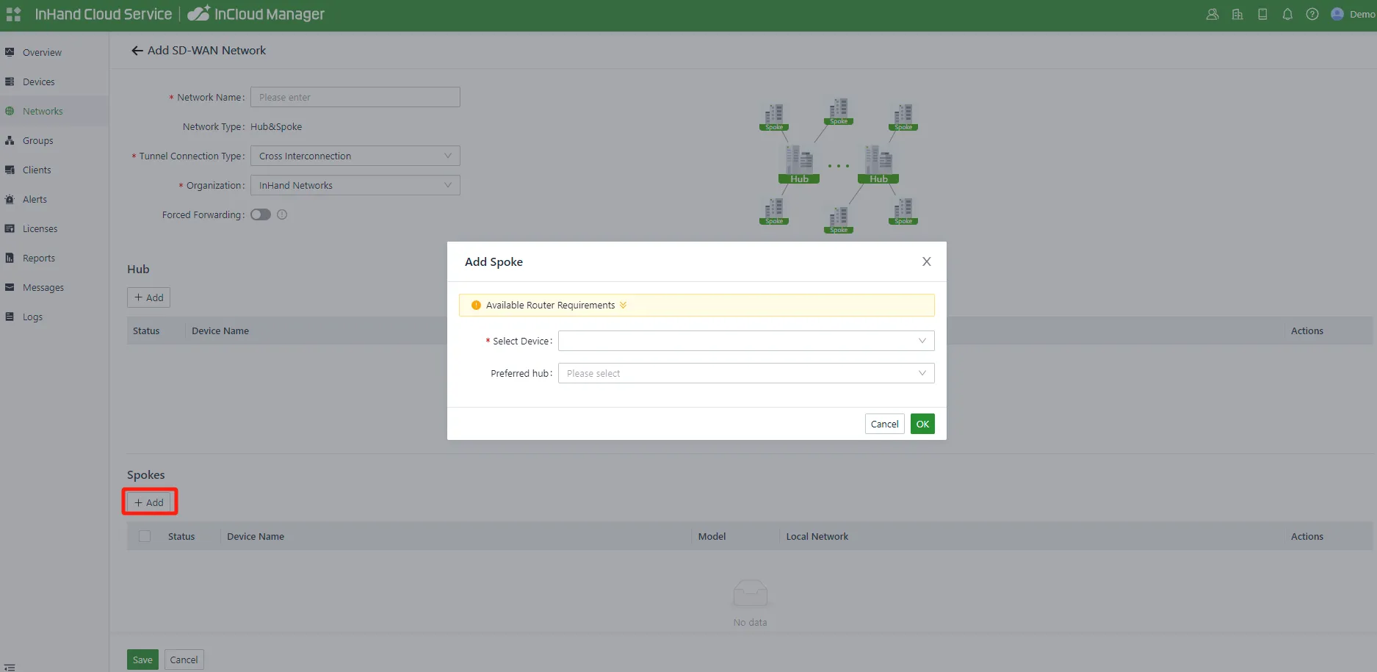Click Cancel beside the Save button
1377x672 pixels.
[184, 660]
